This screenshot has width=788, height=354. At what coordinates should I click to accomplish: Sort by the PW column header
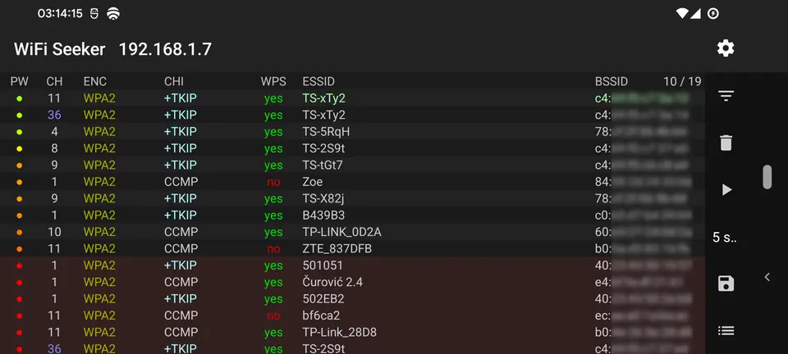tap(20, 81)
